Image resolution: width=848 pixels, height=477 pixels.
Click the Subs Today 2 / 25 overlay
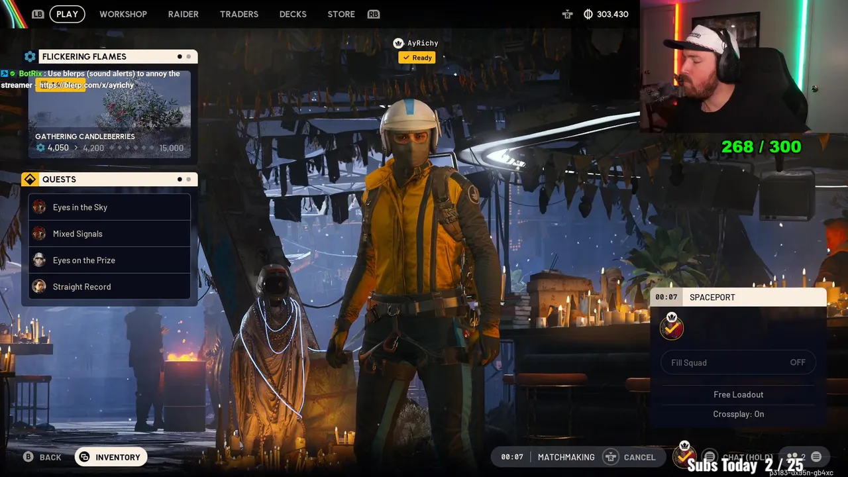click(x=745, y=465)
